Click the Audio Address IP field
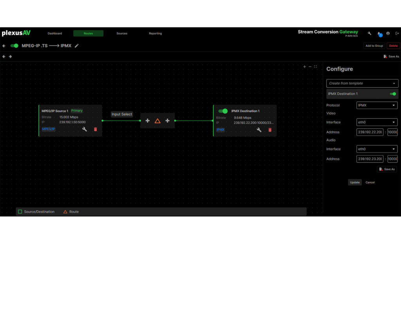The image size is (401, 334). coord(370,159)
